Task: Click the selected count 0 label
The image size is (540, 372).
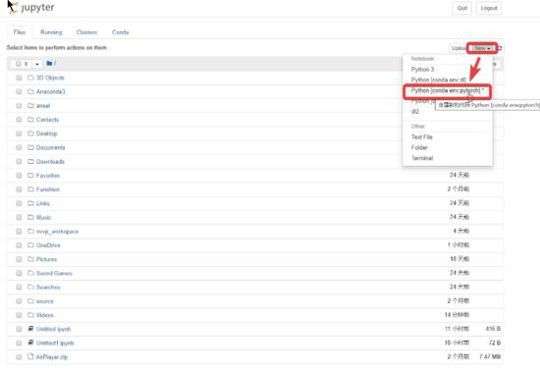Action: pos(26,64)
